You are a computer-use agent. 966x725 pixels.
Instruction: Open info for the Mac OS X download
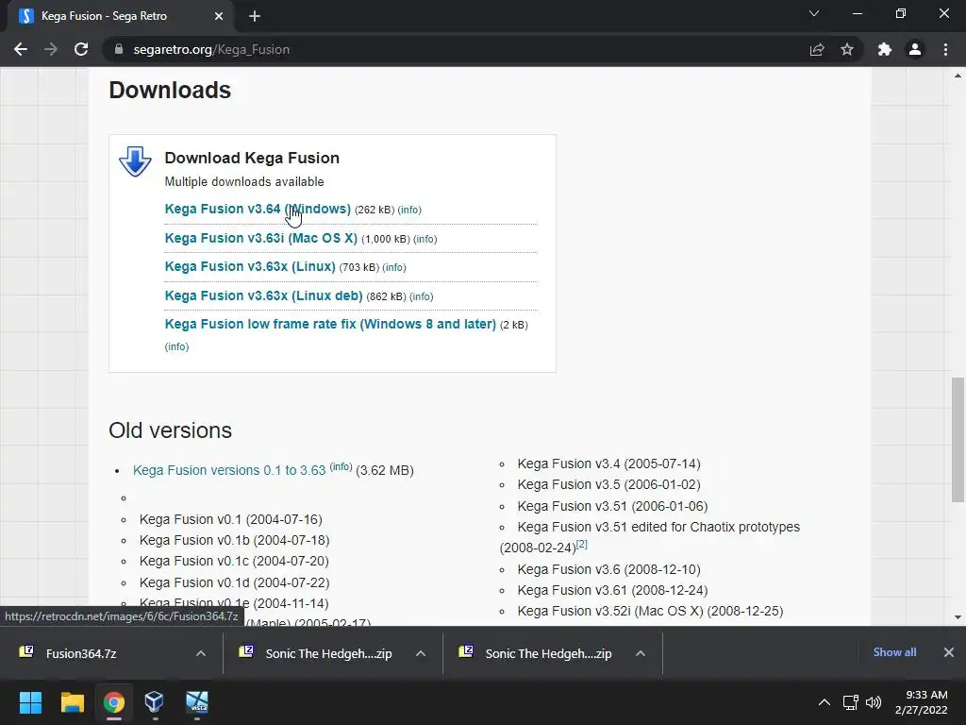point(425,239)
